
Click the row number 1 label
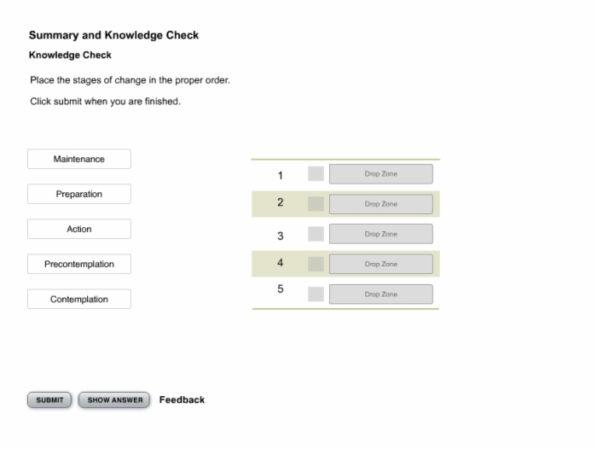click(x=281, y=175)
